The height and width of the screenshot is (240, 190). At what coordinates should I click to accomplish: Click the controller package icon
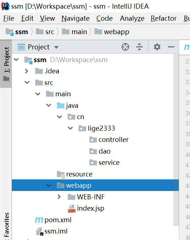(x=93, y=139)
